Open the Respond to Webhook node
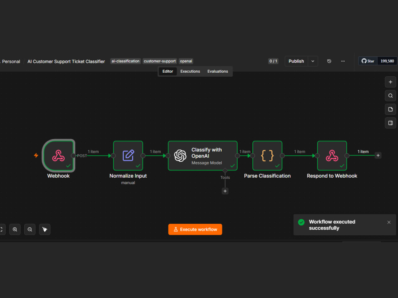This screenshot has width=398, height=298. click(332, 156)
